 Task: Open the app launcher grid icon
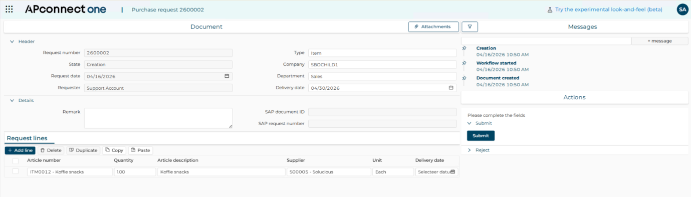point(9,9)
